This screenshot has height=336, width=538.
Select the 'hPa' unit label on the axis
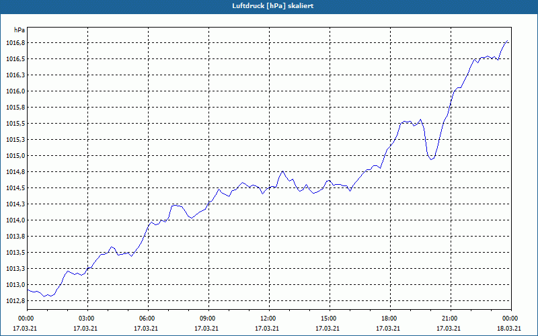pos(20,30)
